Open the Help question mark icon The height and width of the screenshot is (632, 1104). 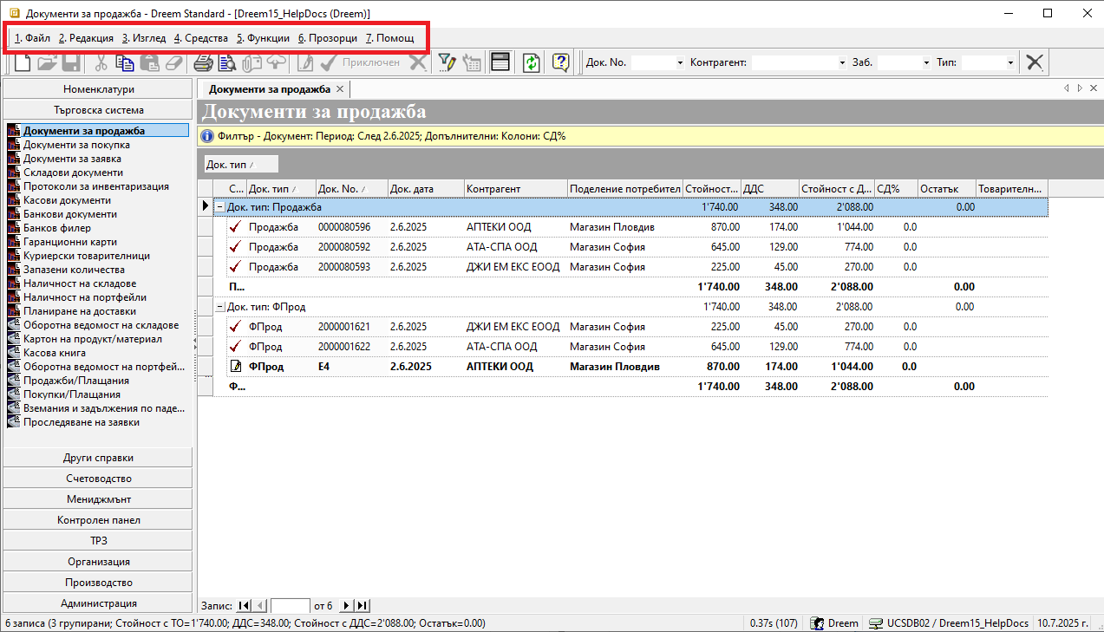562,62
